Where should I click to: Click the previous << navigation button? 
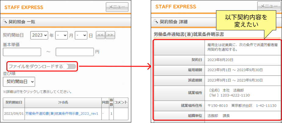tap(100, 35)
